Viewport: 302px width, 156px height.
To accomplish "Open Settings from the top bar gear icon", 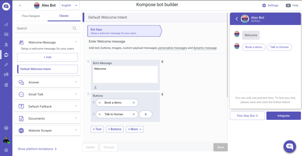I will (x=270, y=5).
